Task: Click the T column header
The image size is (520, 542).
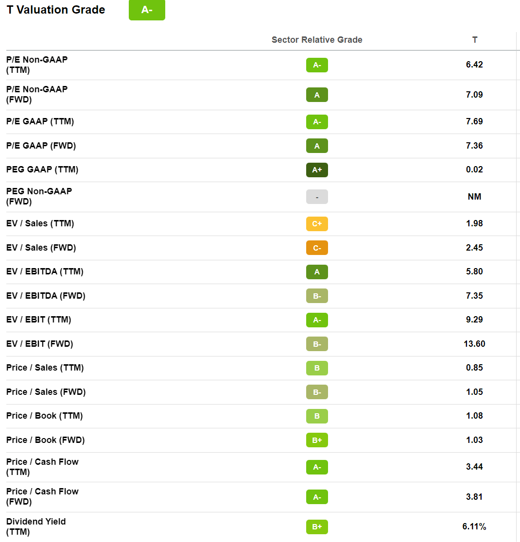Action: (475, 40)
